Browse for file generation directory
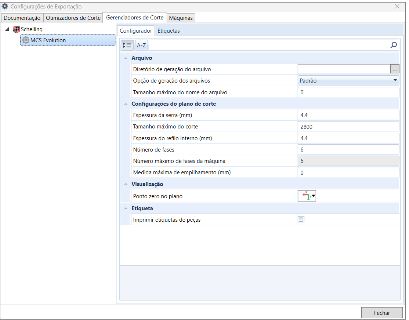Screen dimensions: 409x320 (395, 69)
